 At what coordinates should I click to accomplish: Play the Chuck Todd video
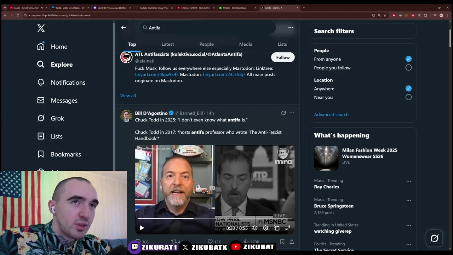(x=142, y=228)
